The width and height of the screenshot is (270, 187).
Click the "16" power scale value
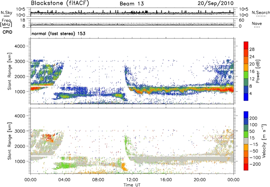pyautogui.click(x=252, y=72)
